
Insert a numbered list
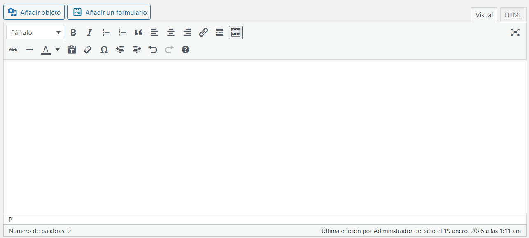tap(122, 33)
